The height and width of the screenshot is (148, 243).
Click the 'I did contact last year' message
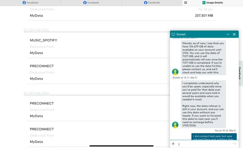[214, 137]
